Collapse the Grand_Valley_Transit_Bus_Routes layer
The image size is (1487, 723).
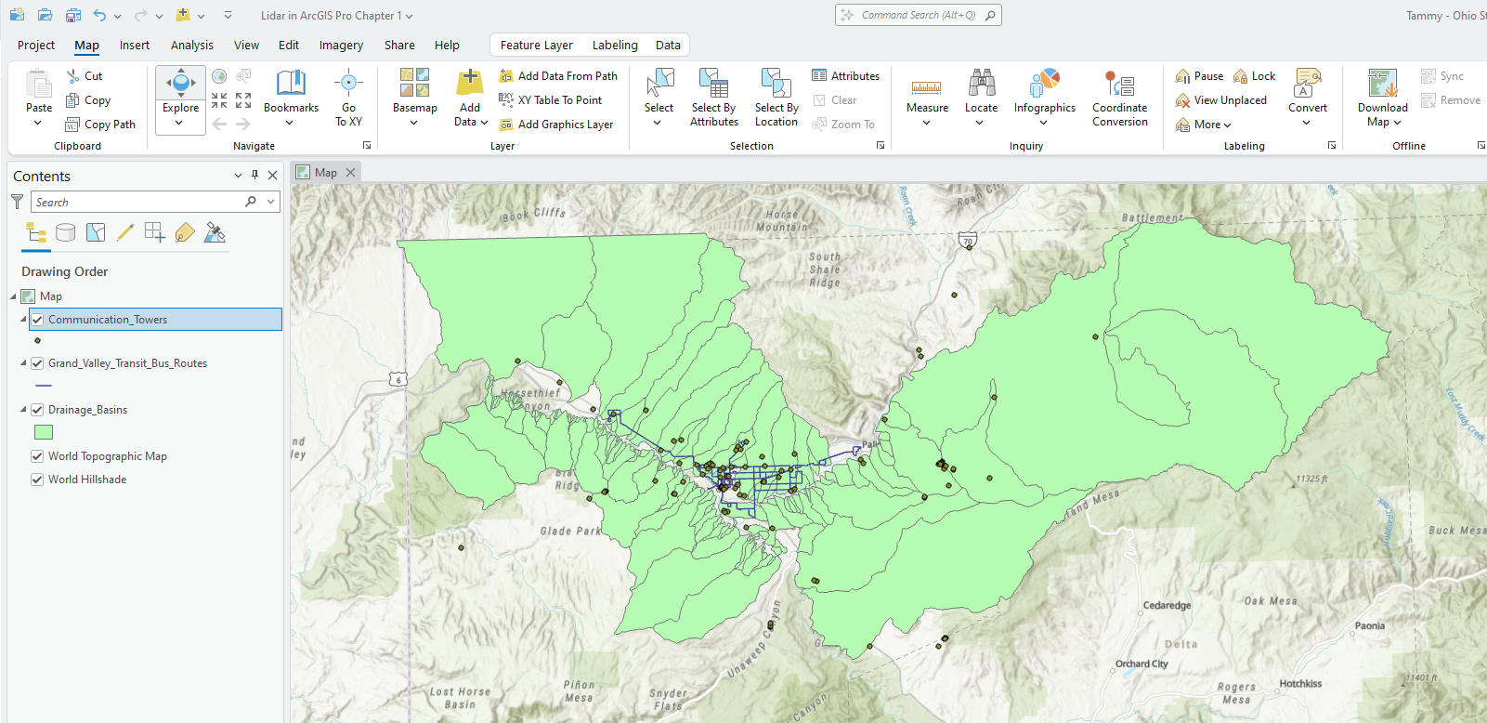[x=23, y=363]
